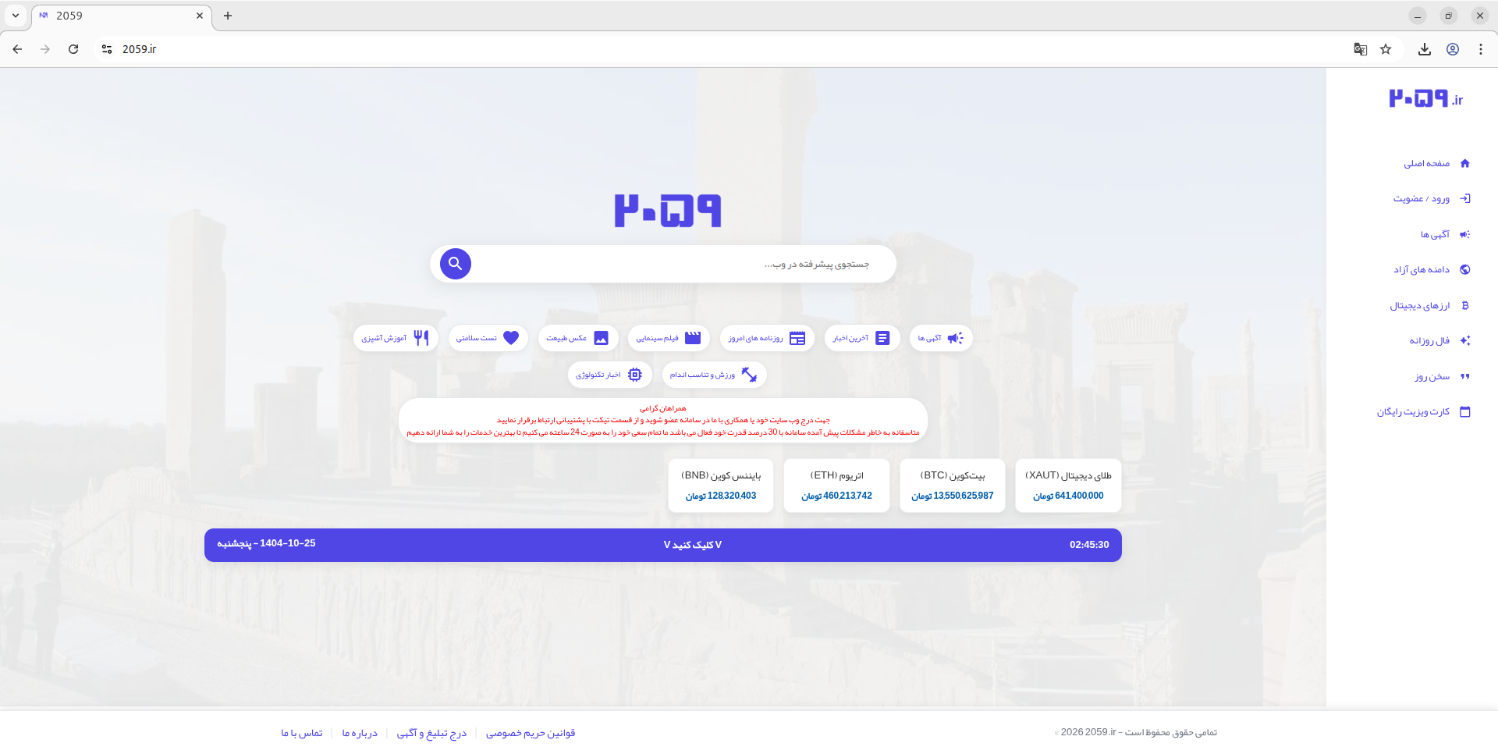This screenshot has height=754, width=1498.
Task: Open the privacy policy footer link
Action: pos(530,733)
